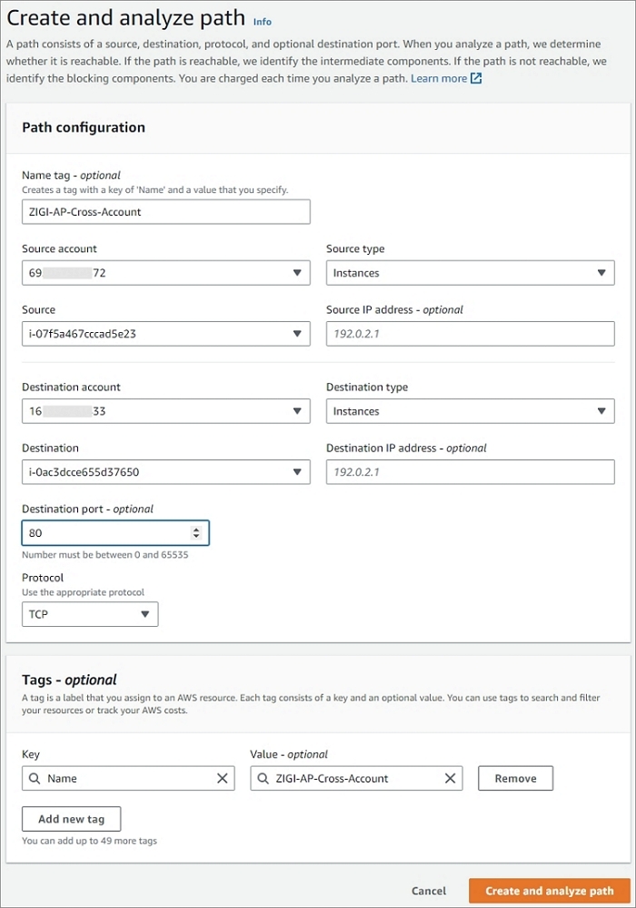636x908 pixels.
Task: Clear the Name key field X icon
Action: 222,779
